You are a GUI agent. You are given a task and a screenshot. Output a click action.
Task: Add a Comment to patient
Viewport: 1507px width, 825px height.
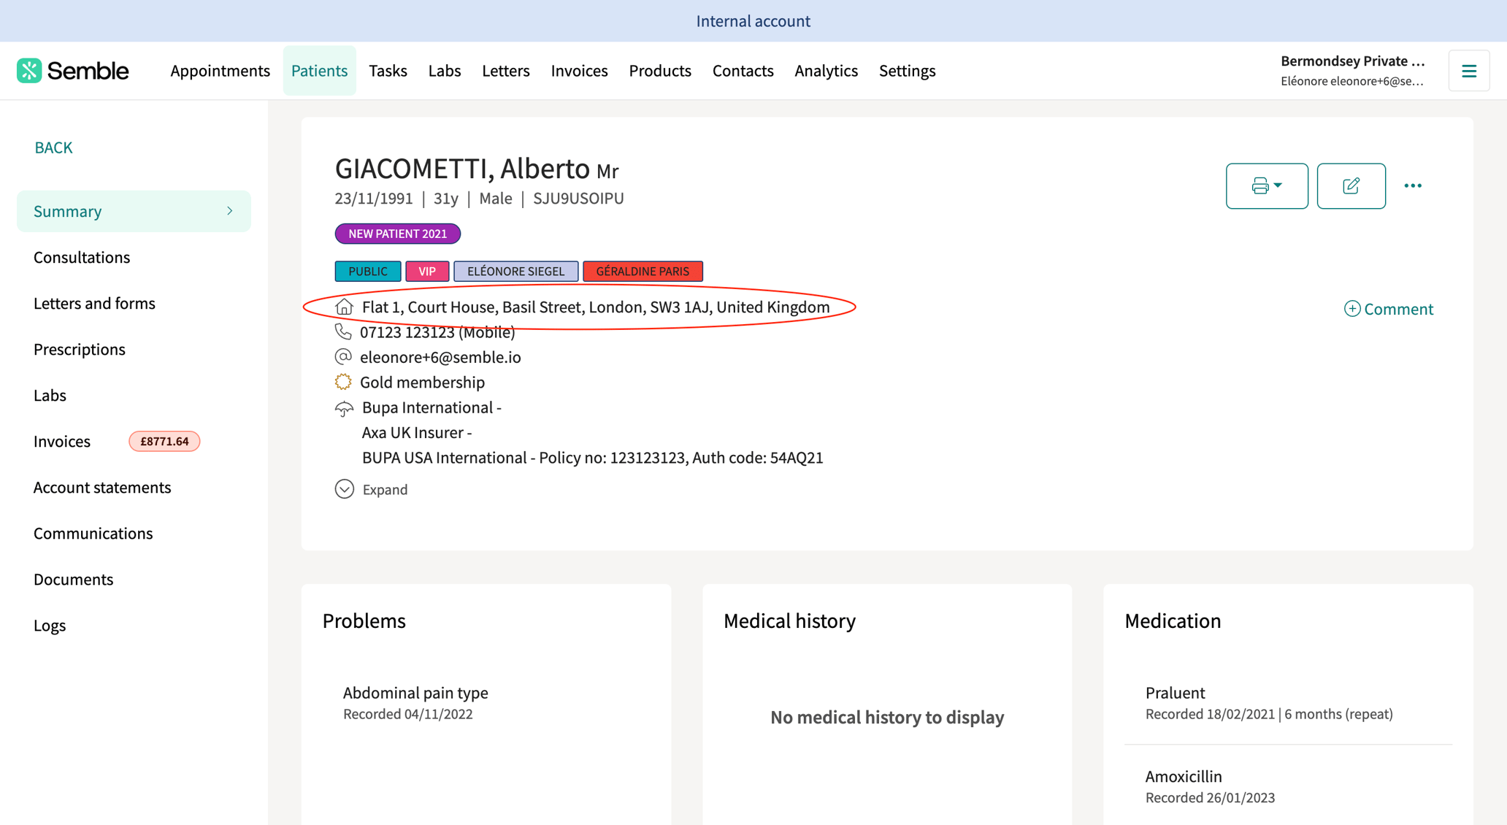point(1388,309)
